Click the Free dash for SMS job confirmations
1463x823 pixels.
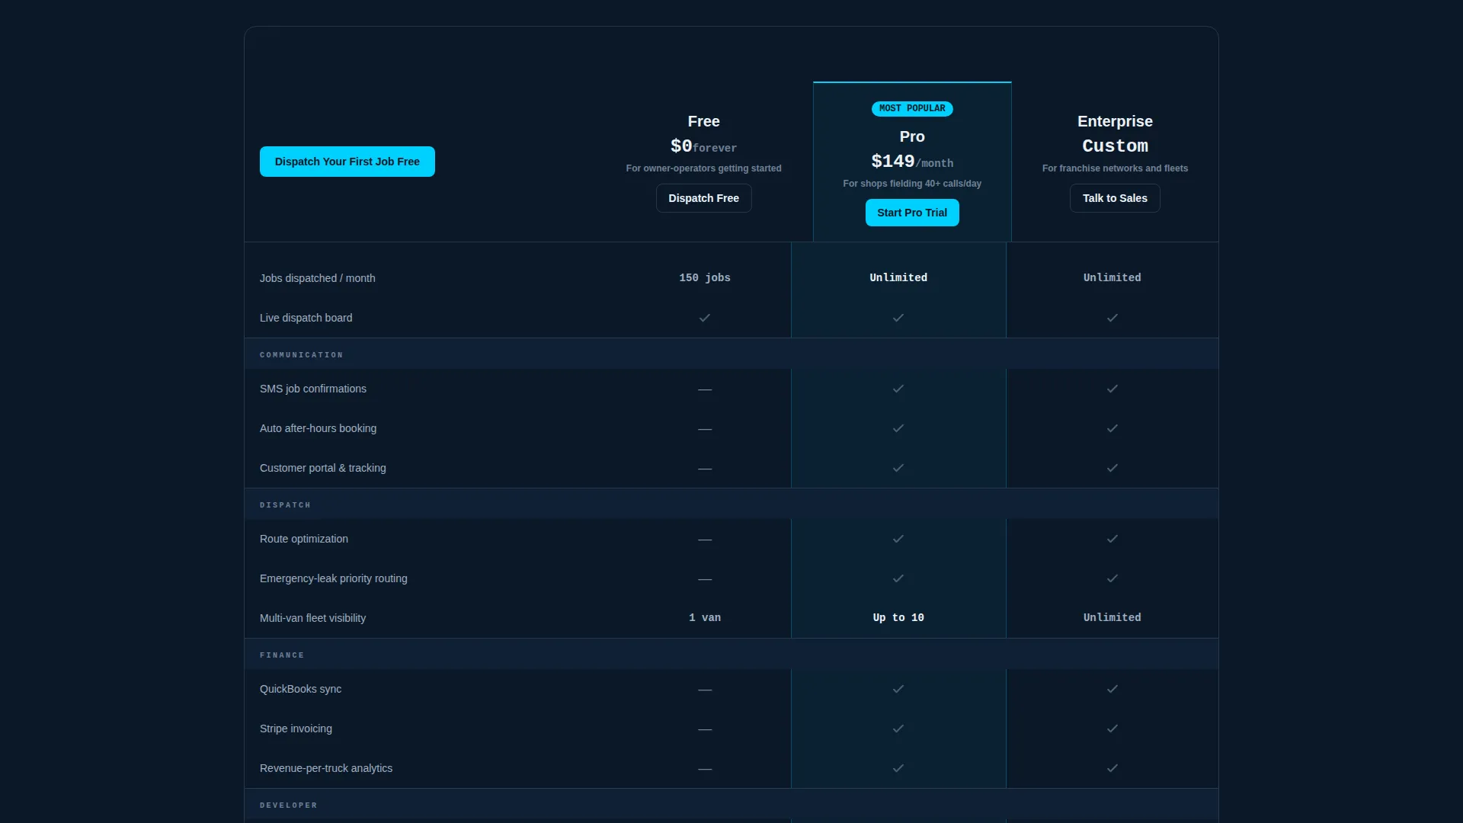(x=705, y=389)
